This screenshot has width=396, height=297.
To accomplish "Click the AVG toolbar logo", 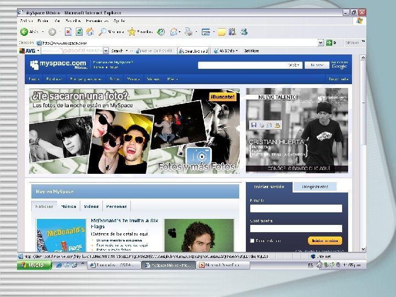I will [x=28, y=51].
